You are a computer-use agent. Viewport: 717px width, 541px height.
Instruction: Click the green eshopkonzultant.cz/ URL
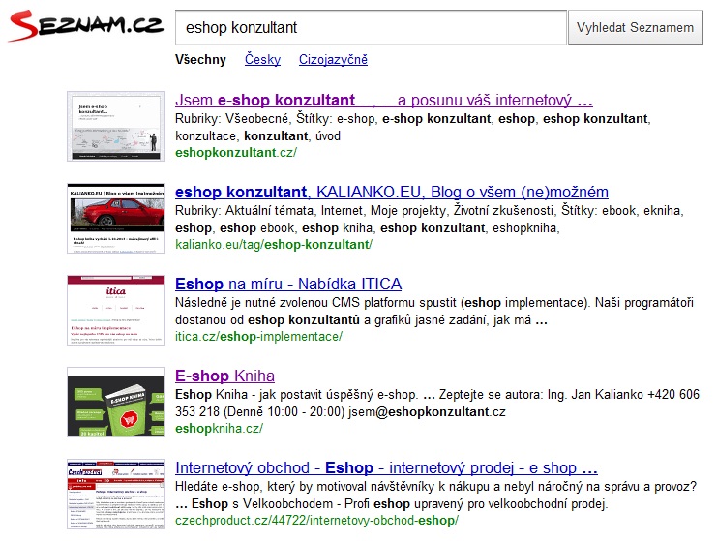click(x=236, y=153)
